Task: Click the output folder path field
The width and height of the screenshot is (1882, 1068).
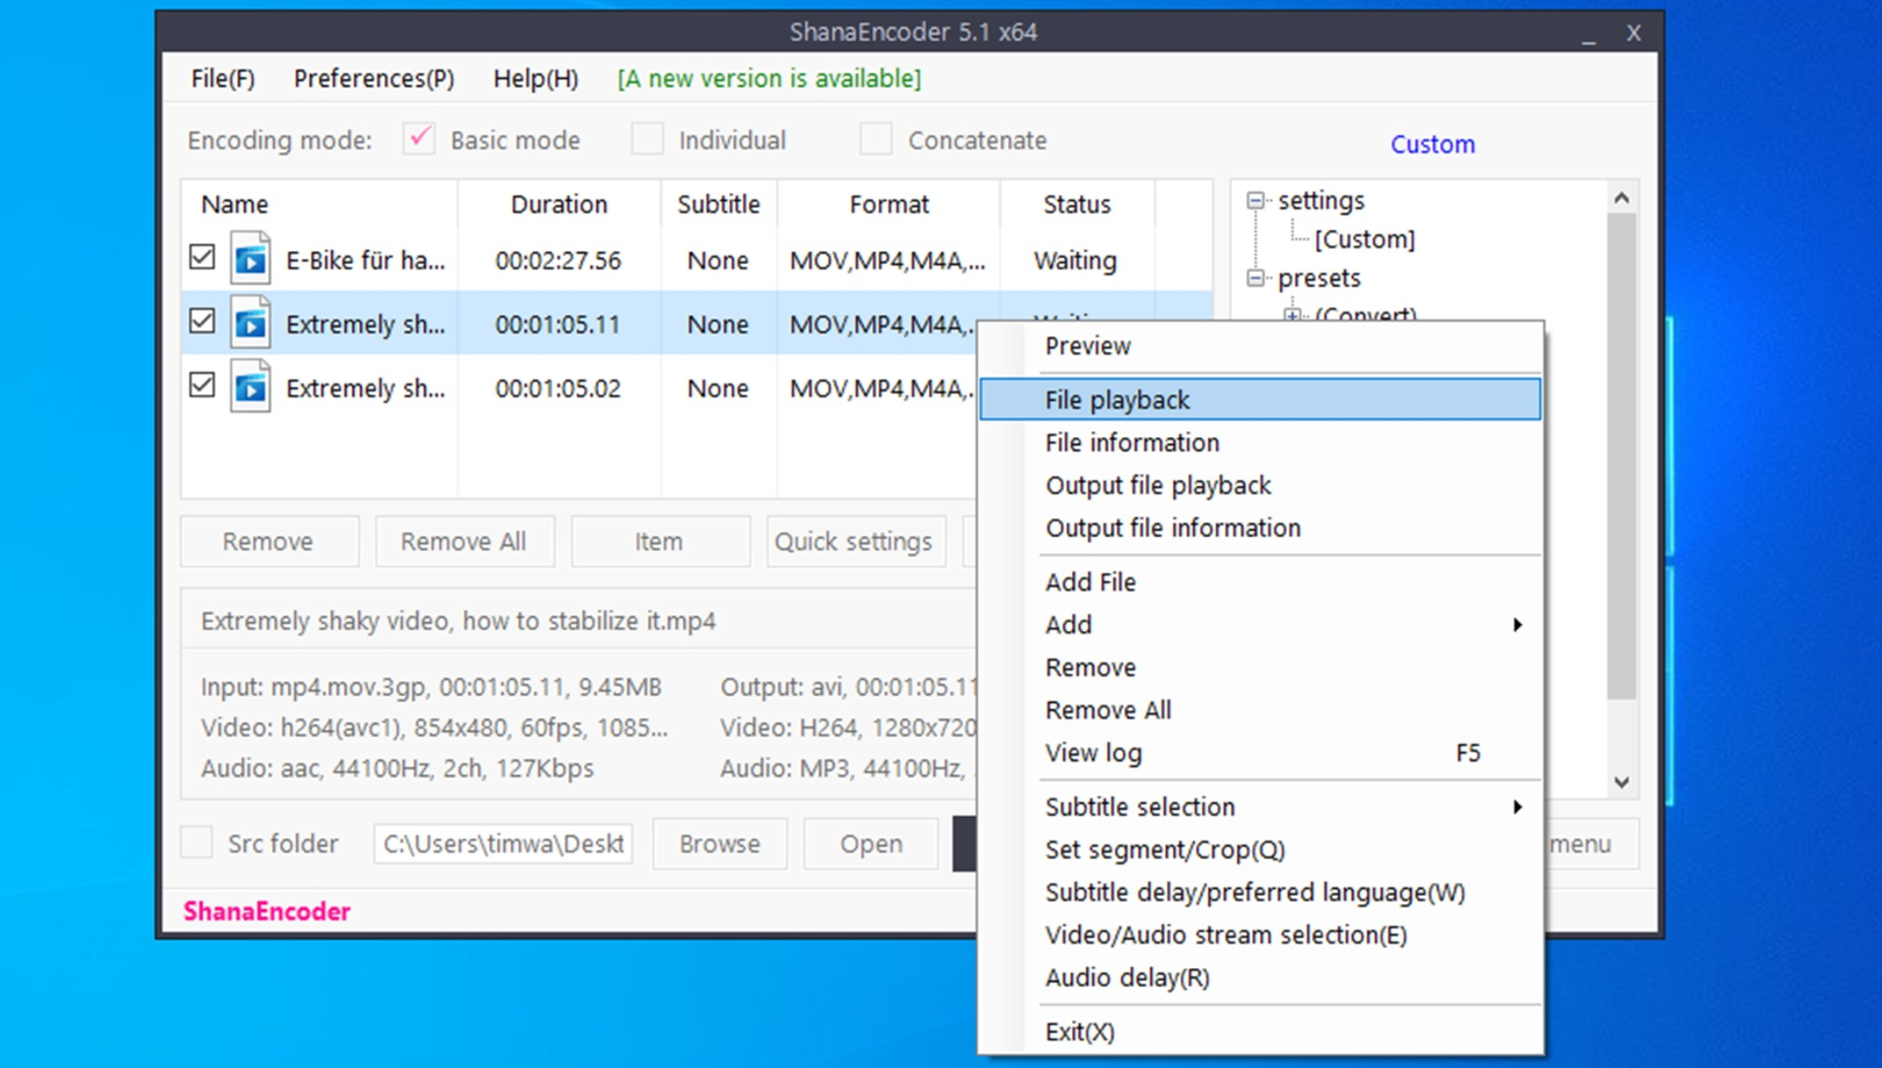Action: [x=502, y=844]
